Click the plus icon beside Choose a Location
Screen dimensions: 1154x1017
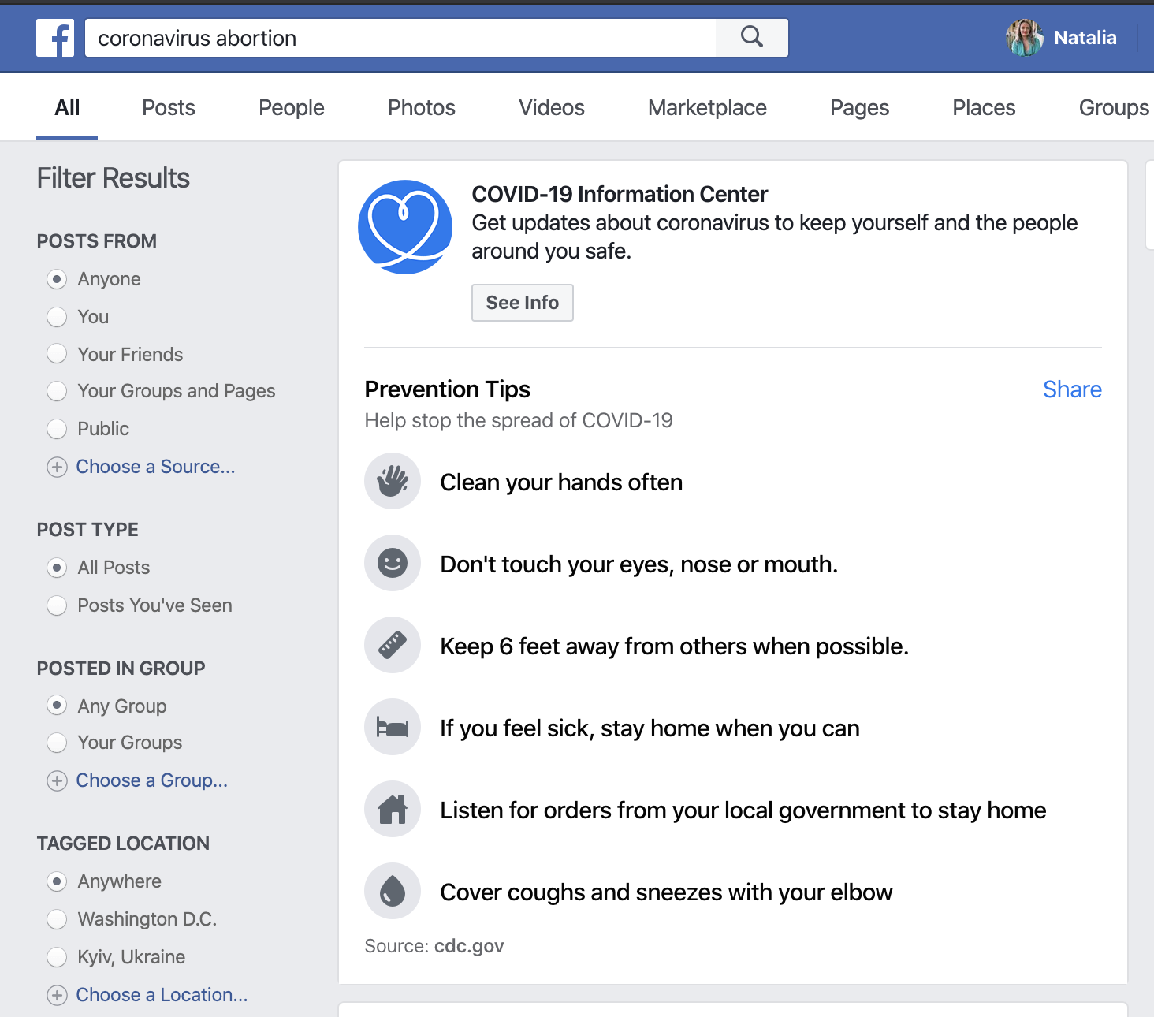(x=57, y=995)
